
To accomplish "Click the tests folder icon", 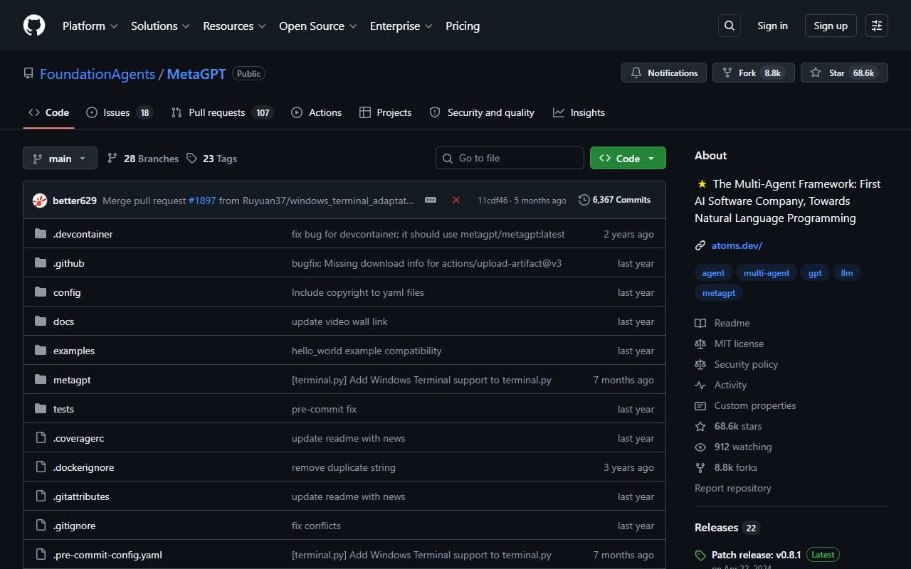I will (x=41, y=409).
